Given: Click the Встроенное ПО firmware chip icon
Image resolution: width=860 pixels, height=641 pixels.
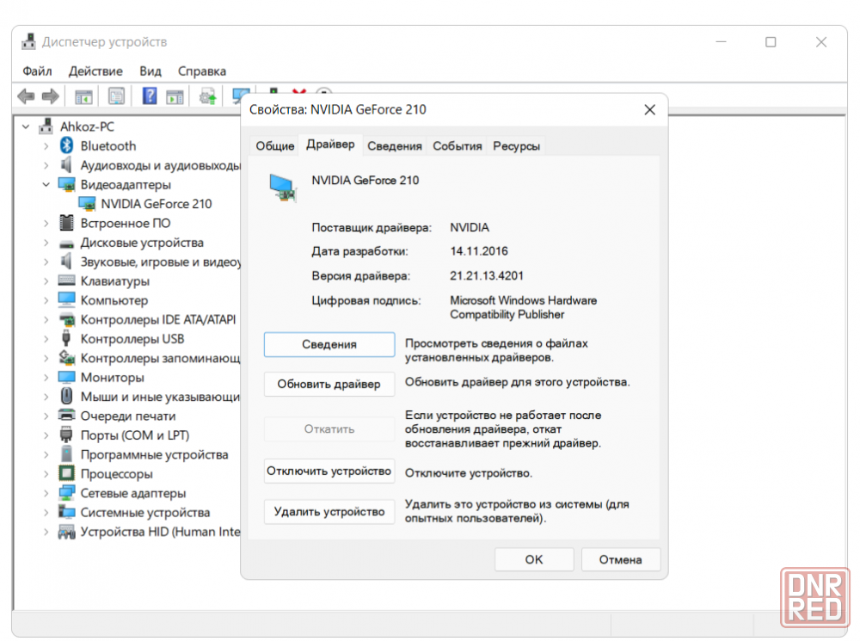Looking at the screenshot, I should pyautogui.click(x=66, y=223).
